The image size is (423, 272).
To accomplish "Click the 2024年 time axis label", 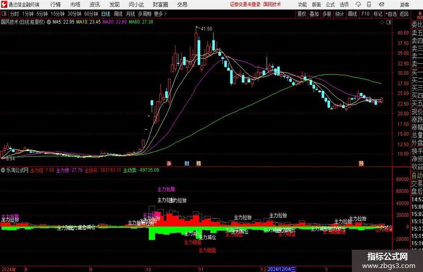I will tap(9, 269).
